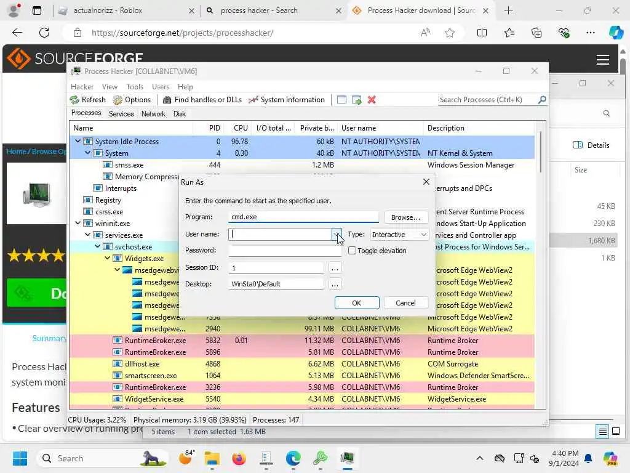Collapse the Widgets.exe tree node
The height and width of the screenshot is (473, 630).
107,258
